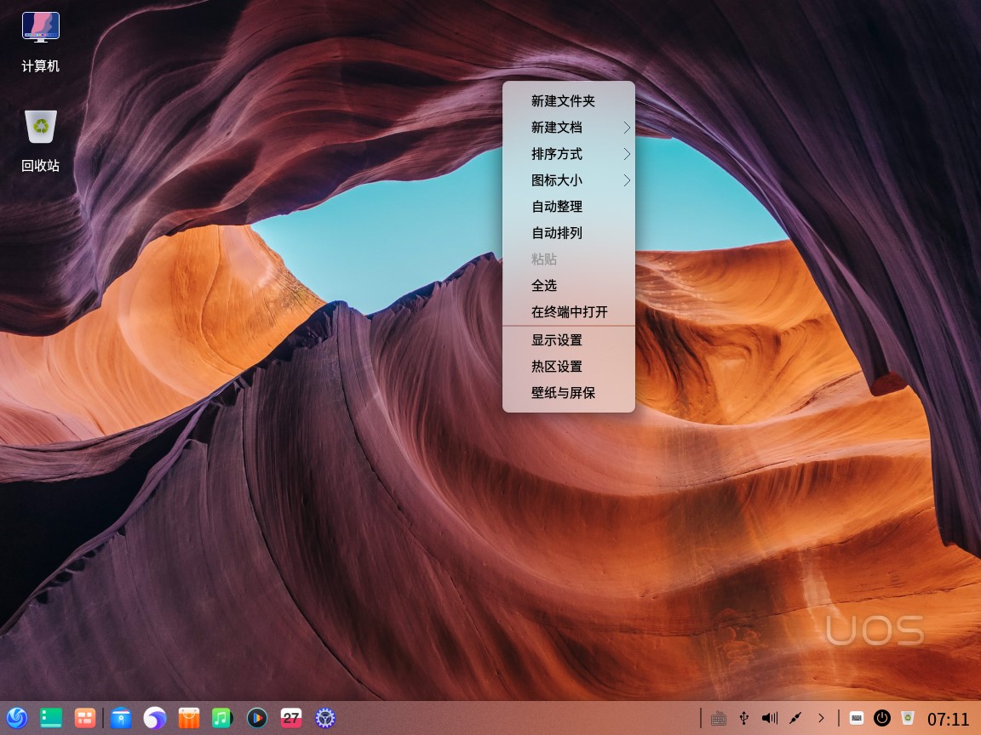Open the volume speaker tray icon
This screenshot has width=981, height=735.
(x=770, y=718)
